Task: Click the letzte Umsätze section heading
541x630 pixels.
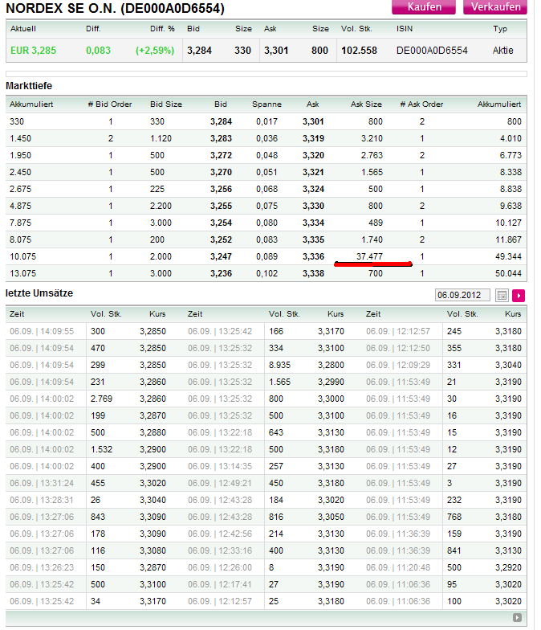Action: [x=39, y=293]
